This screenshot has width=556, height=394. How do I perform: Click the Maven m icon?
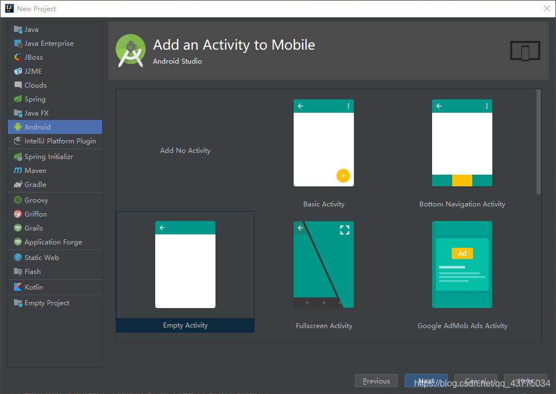coord(18,171)
